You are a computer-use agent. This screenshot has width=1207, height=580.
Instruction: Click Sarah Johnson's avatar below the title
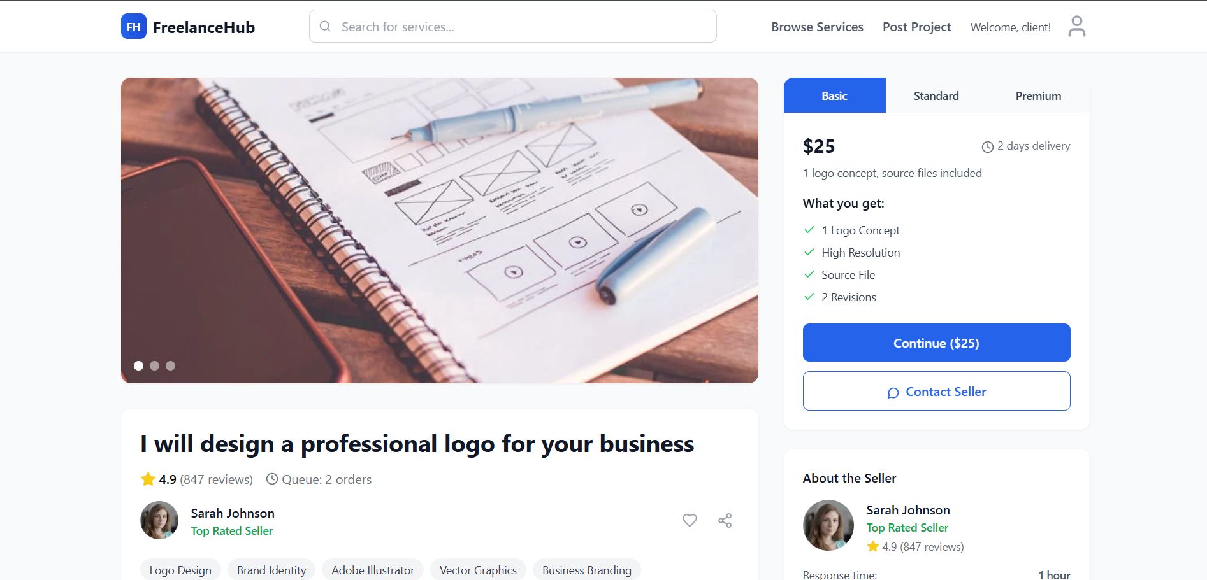[x=159, y=520]
